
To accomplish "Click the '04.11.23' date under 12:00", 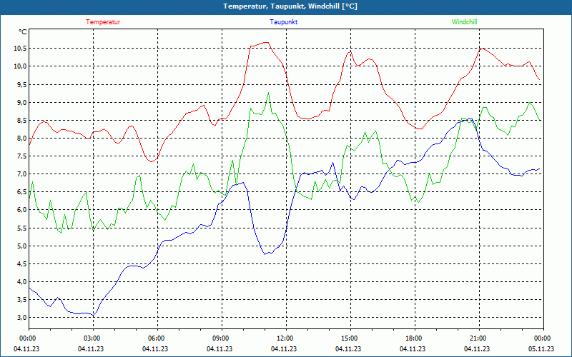I will 284,349.
